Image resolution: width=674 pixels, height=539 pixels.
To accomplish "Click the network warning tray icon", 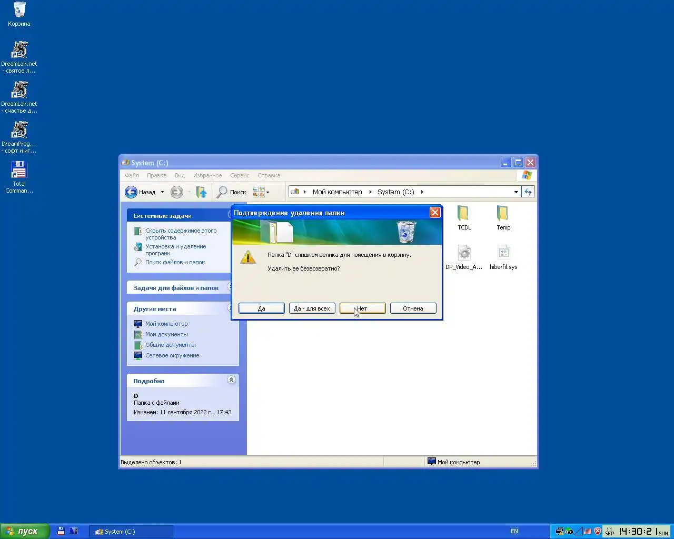I will [560, 532].
